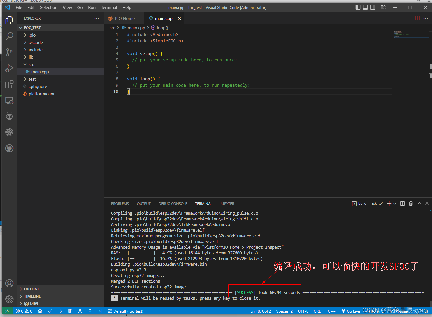Build the project with the checkmark icon
This screenshot has height=317, width=432.
[50, 311]
